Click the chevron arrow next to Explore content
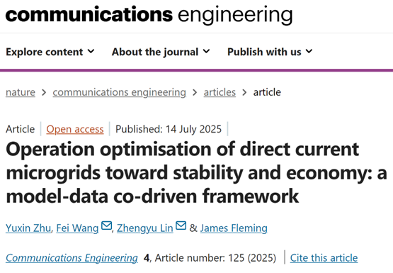The width and height of the screenshot is (393, 273). pyautogui.click(x=91, y=52)
